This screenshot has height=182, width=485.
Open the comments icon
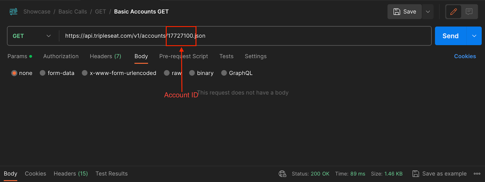point(469,12)
